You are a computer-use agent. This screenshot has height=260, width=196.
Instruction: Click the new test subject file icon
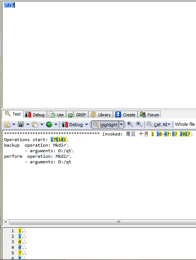(7, 124)
